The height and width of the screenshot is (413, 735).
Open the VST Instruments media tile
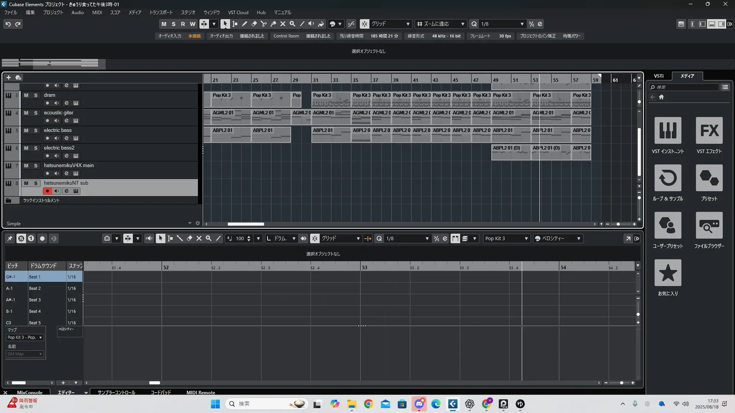coord(668,131)
